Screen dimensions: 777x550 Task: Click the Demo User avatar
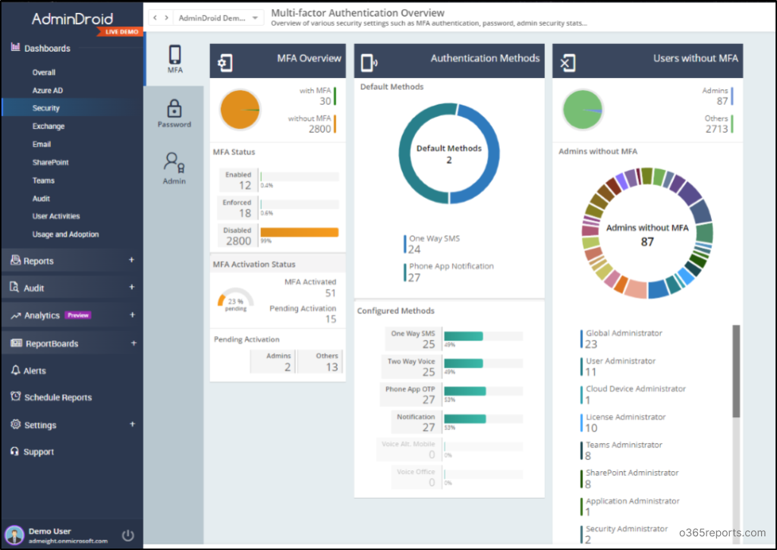coord(14,535)
